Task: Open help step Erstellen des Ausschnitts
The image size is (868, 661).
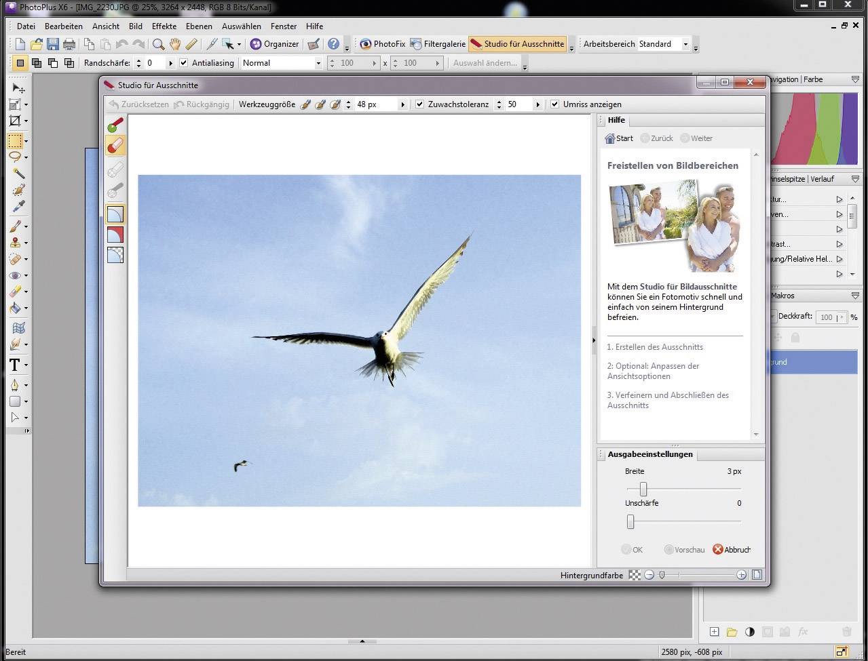Action: pyautogui.click(x=655, y=347)
